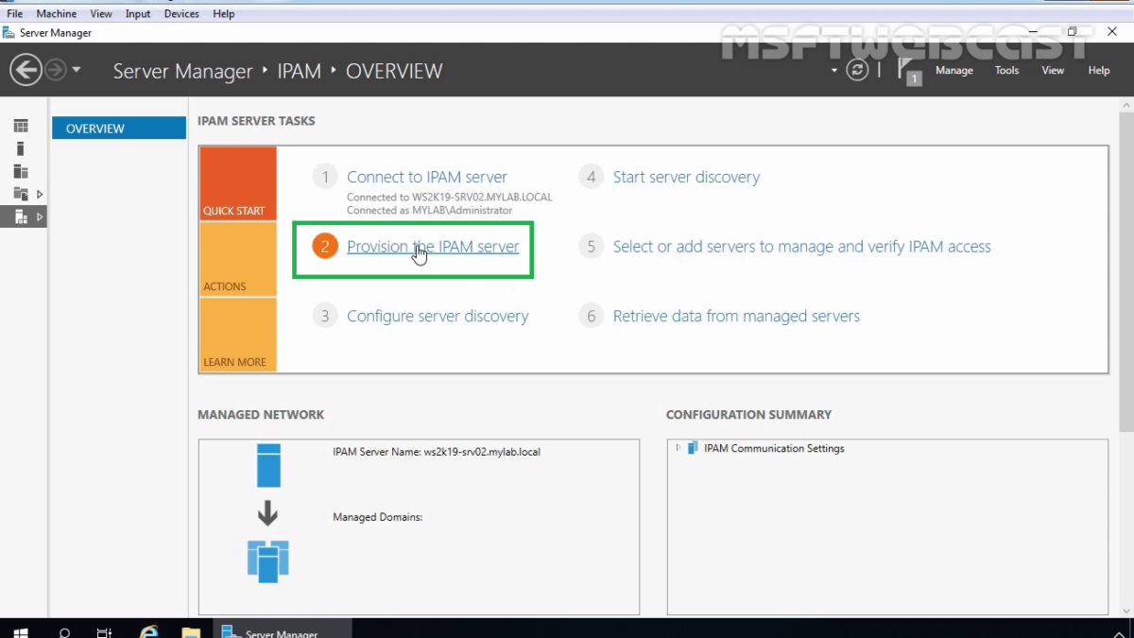Click the IPAM server icon in Managed Network
1134x638 pixels.
click(268, 465)
